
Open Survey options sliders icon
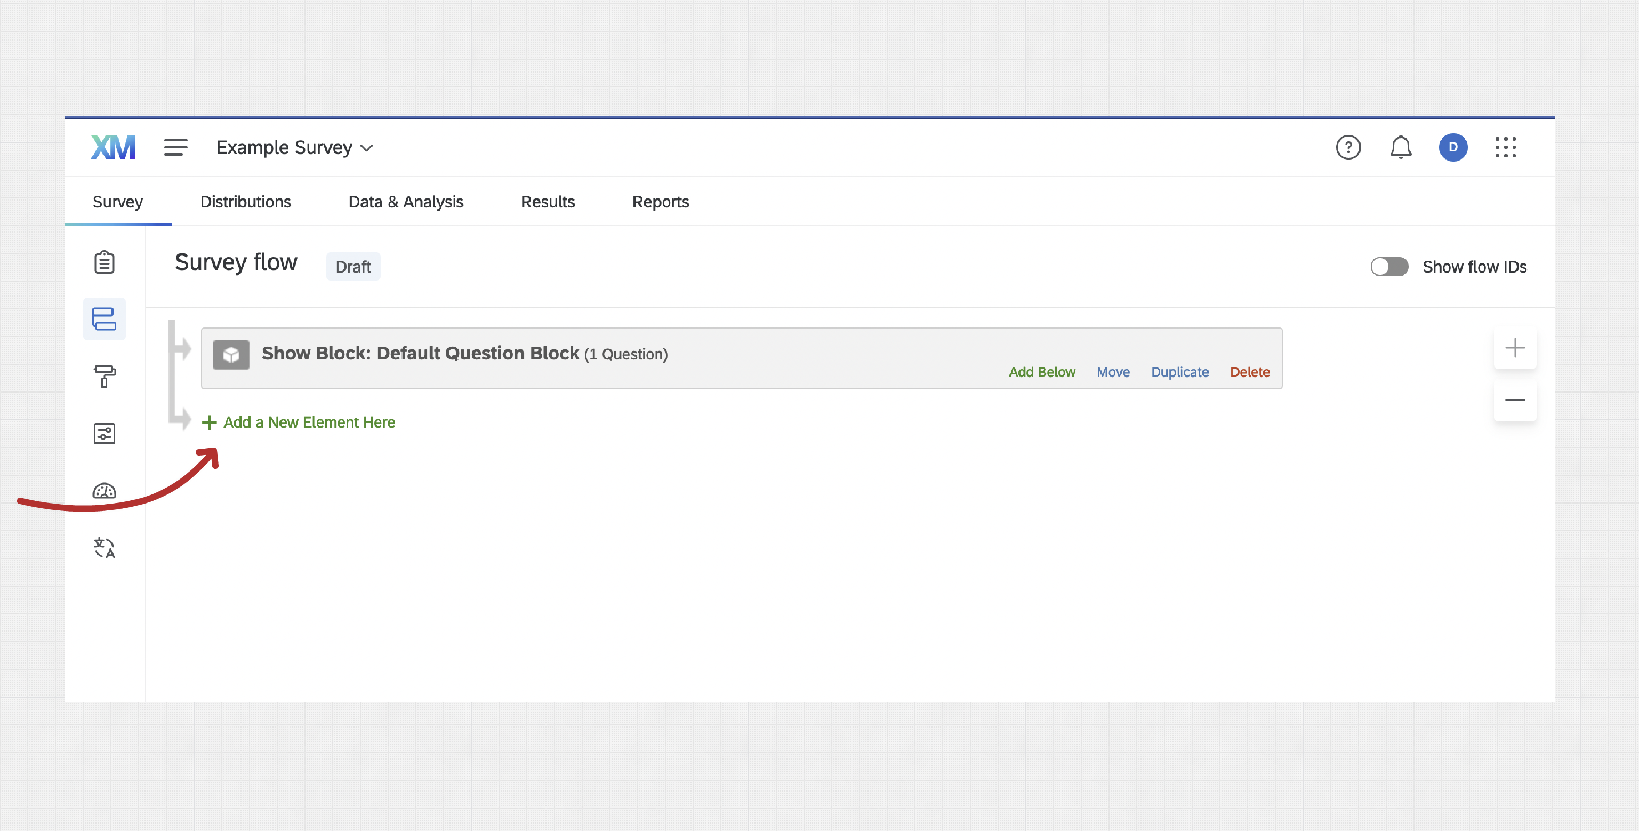pos(105,433)
